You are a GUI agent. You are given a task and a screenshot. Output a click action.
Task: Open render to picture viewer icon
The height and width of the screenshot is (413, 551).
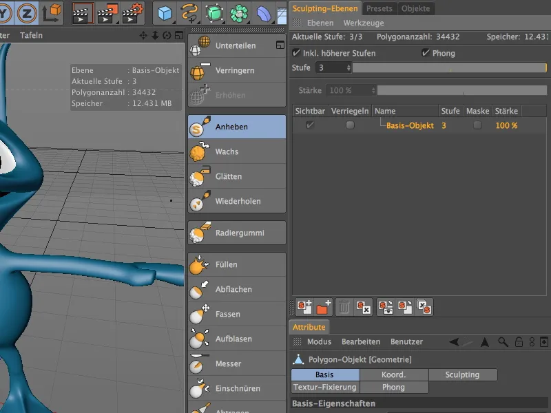pos(107,13)
